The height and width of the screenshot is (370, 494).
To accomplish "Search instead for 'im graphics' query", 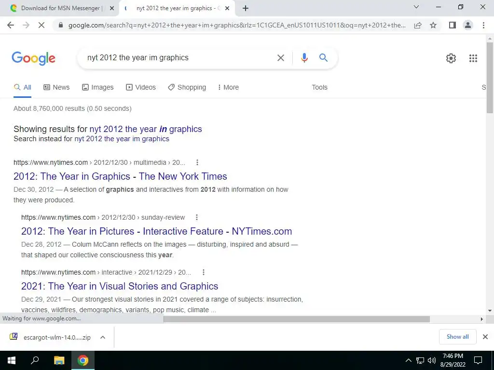I will pyautogui.click(x=122, y=139).
